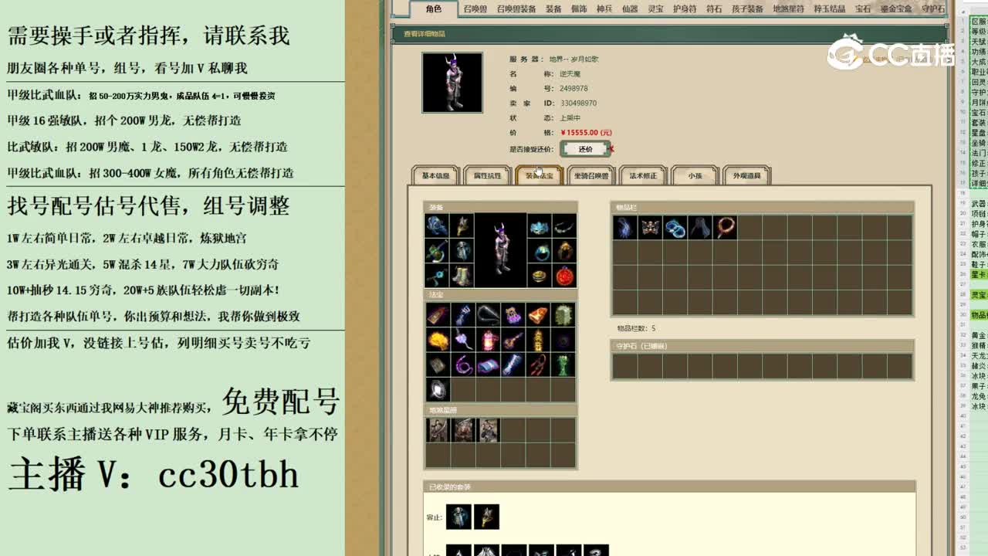Switch to the 召唤兽 tab
The height and width of the screenshot is (556, 988).
475,9
